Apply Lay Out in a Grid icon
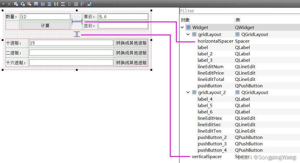 [x=76, y=4]
